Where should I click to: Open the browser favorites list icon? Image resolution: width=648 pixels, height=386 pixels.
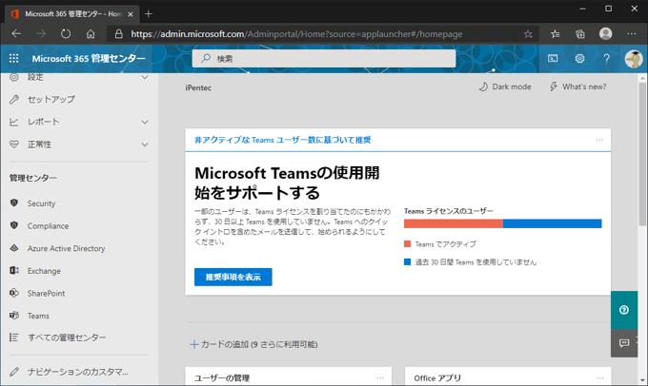(555, 34)
